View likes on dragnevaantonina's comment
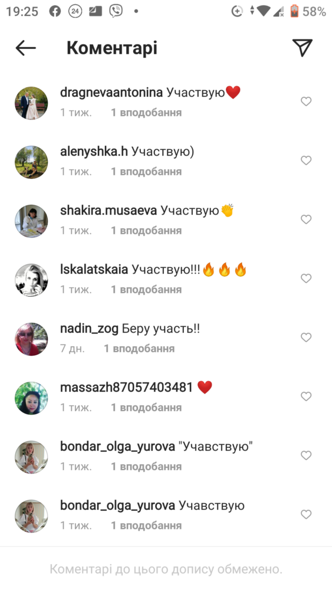The image size is (332, 590). pyautogui.click(x=146, y=113)
